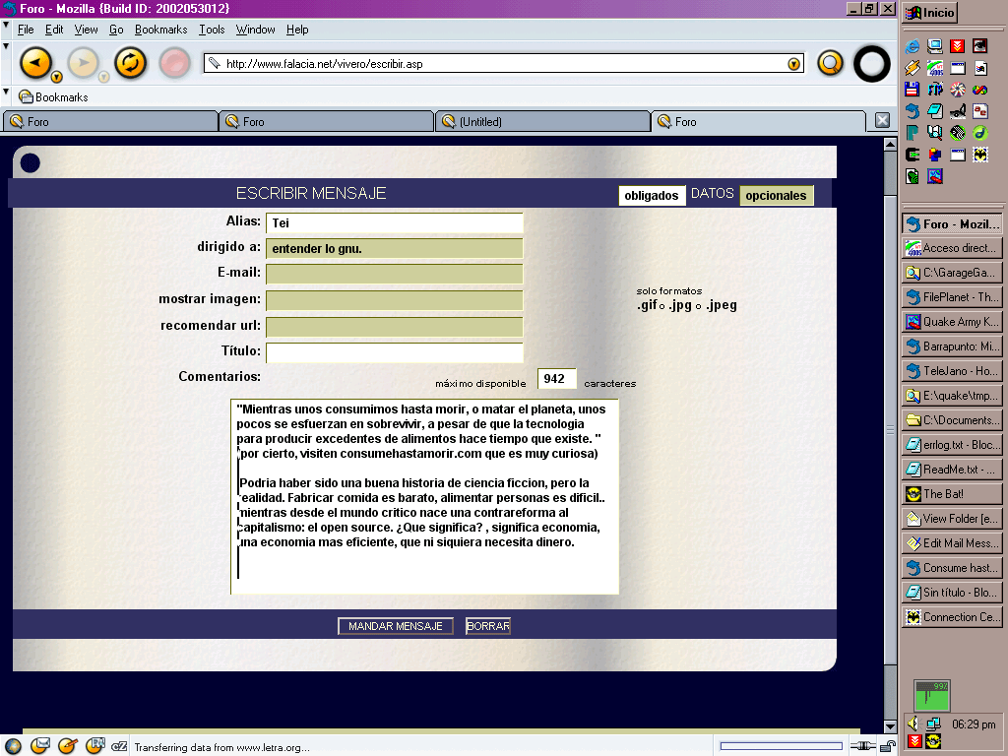Collapse the Bookmarks toolbar using its grippy triangle

(6, 92)
